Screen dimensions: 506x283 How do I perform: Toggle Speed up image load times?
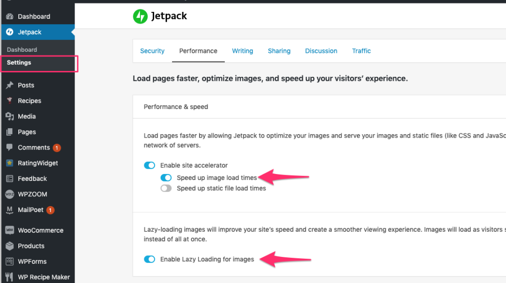[x=166, y=177]
